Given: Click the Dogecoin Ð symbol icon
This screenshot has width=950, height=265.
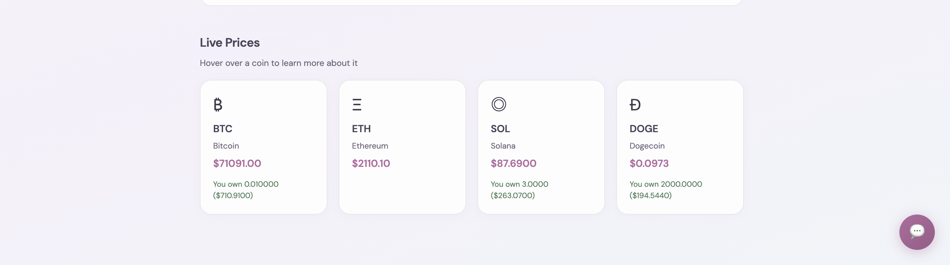Looking at the screenshot, I should click(x=635, y=104).
